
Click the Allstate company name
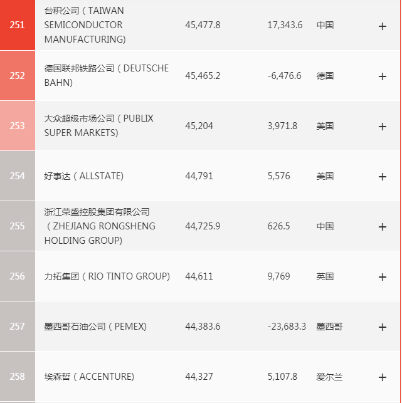[84, 176]
